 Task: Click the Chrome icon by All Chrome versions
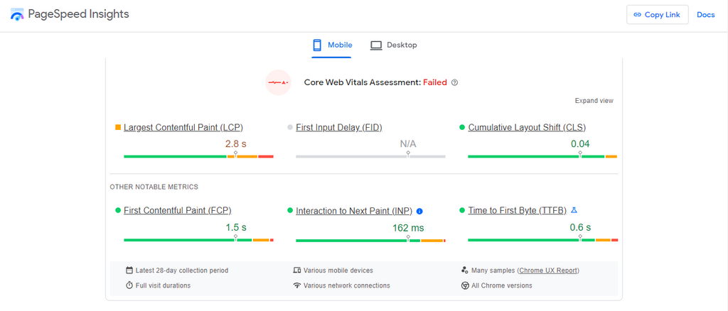(x=465, y=285)
